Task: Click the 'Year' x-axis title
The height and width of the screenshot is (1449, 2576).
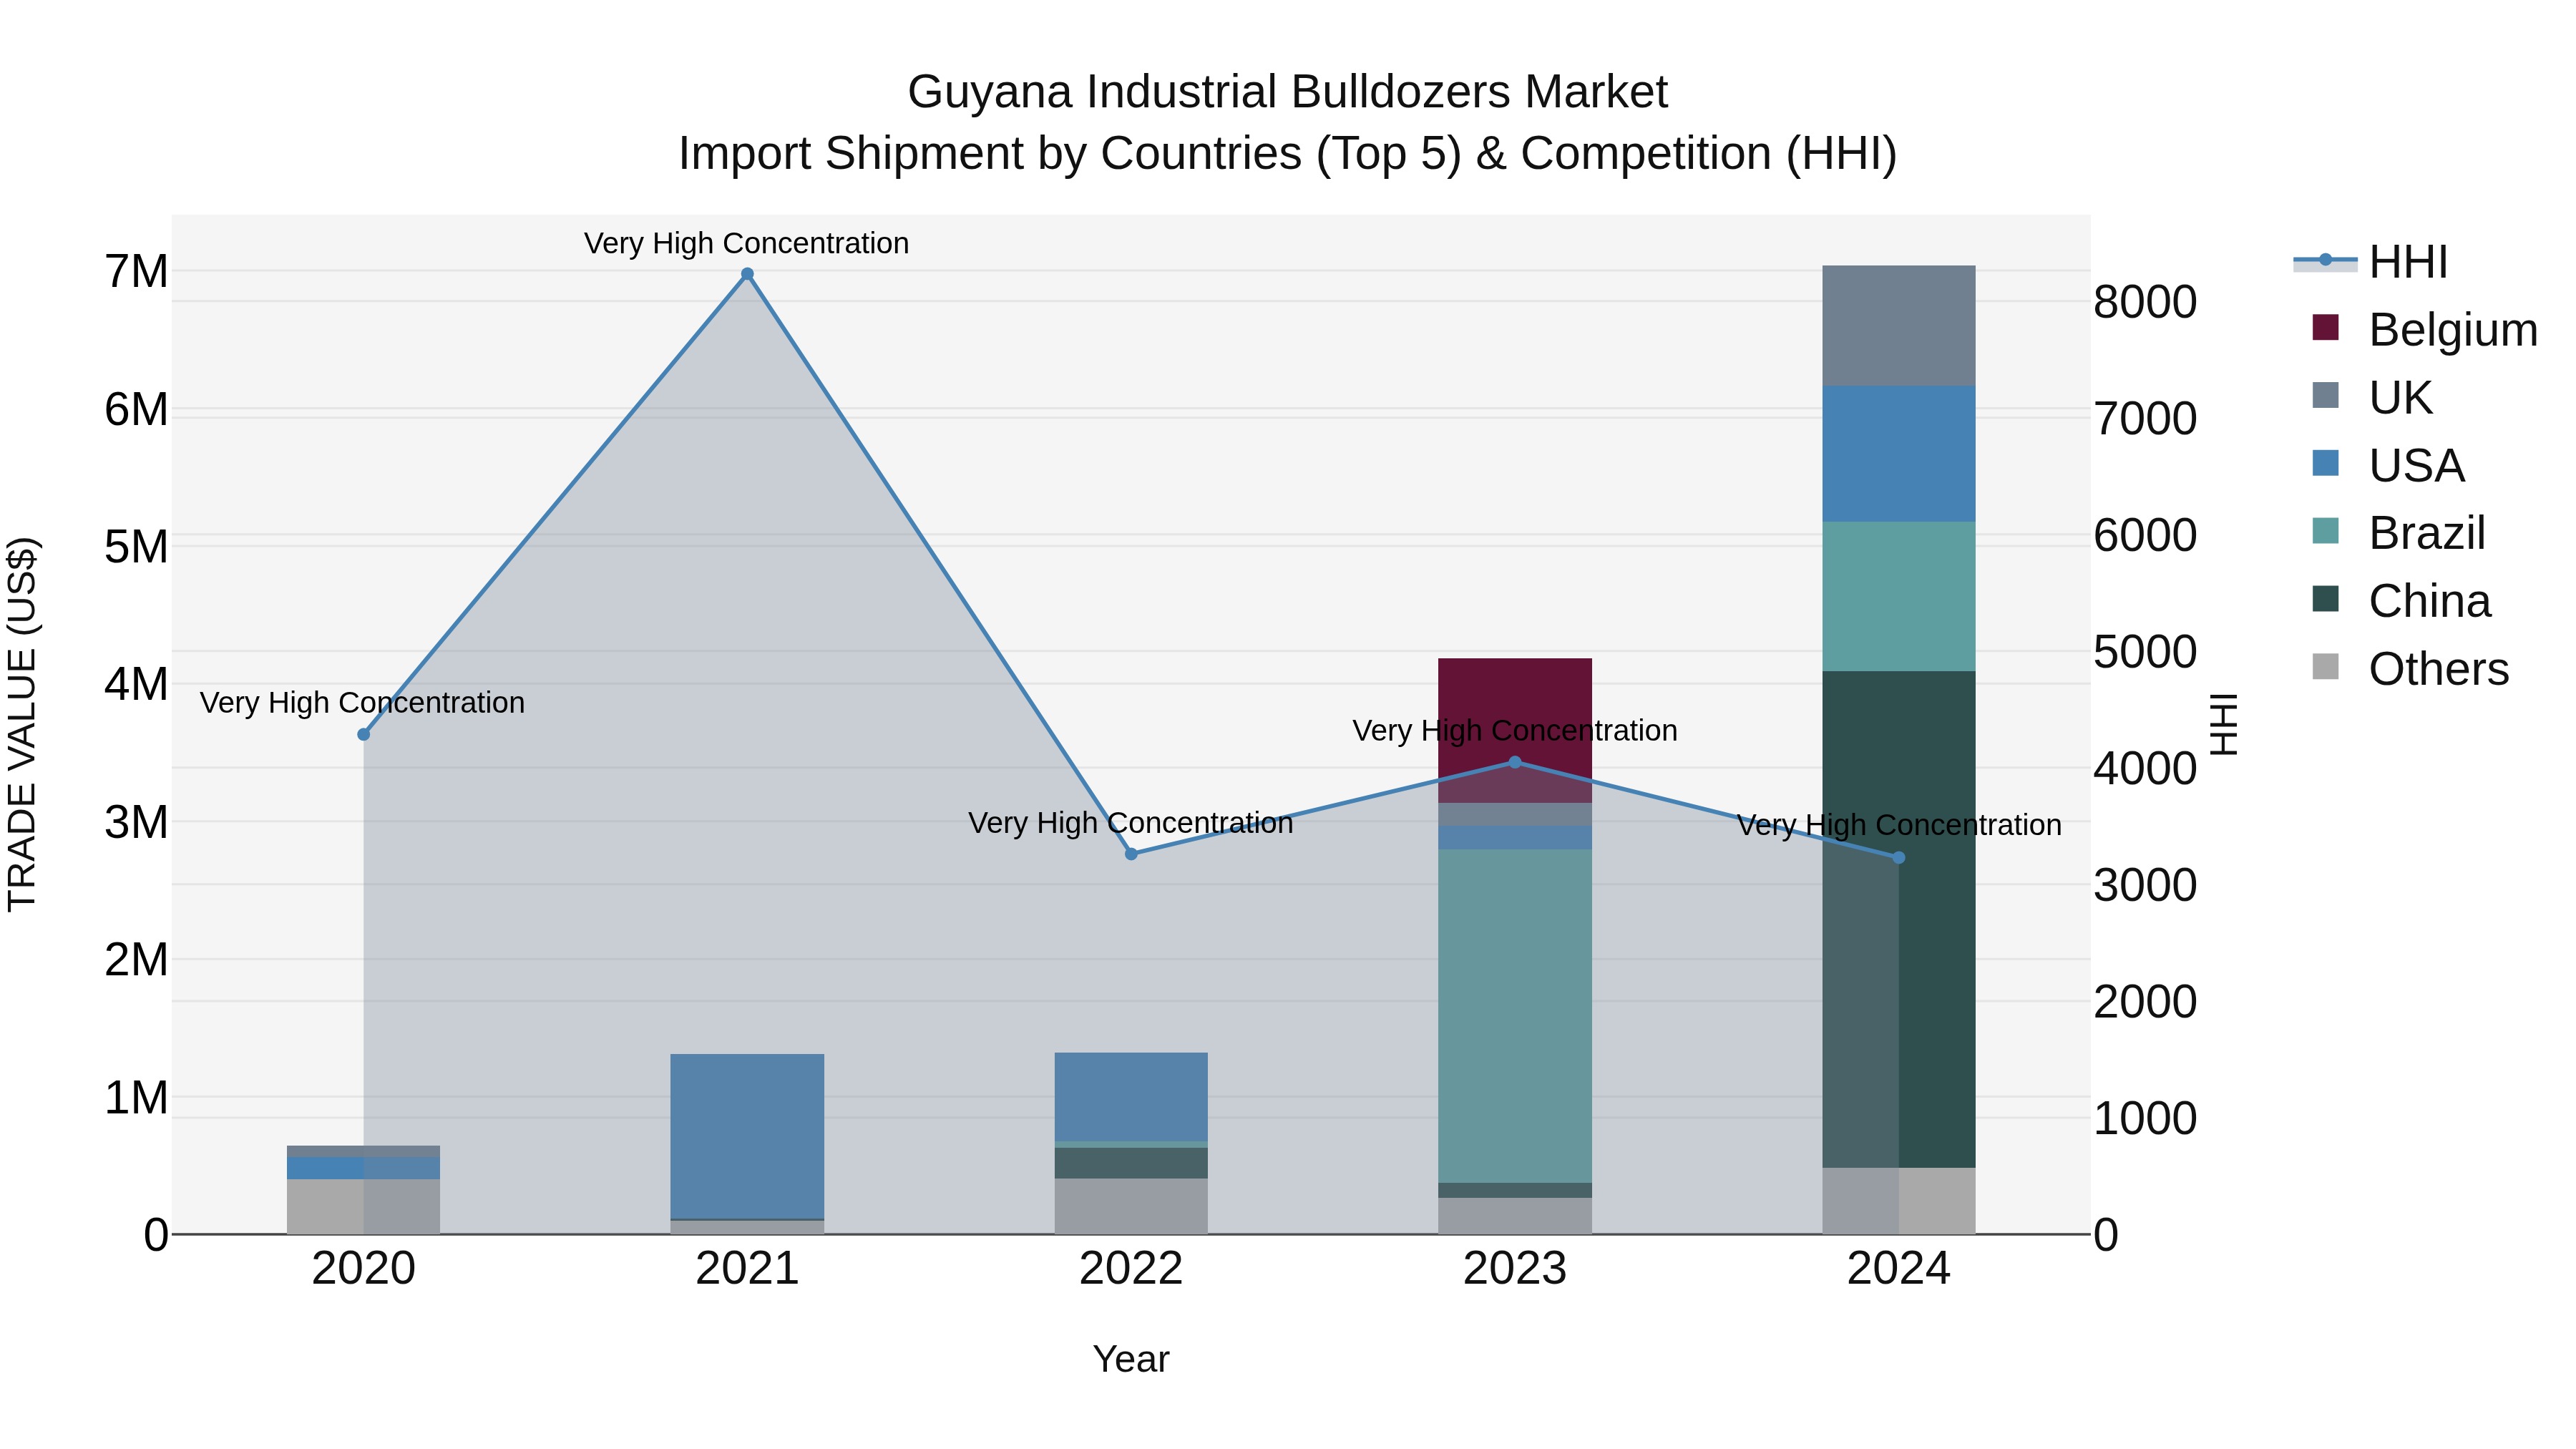Action: pyautogui.click(x=1131, y=1359)
